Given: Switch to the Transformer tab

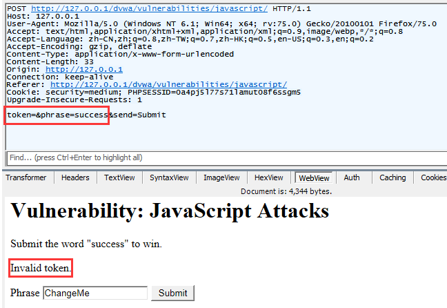Looking at the screenshot, I should pos(26,177).
